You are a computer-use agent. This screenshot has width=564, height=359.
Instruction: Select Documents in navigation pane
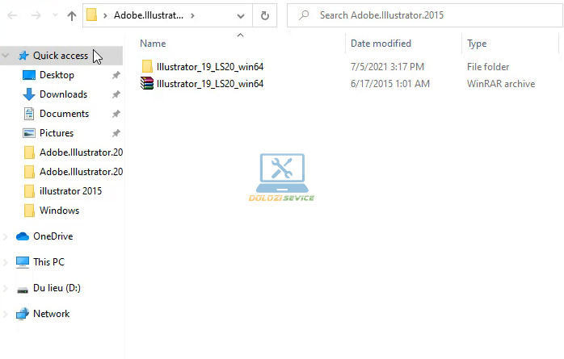[64, 114]
